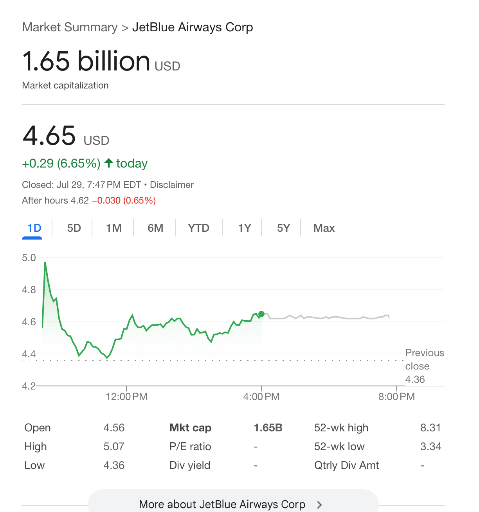This screenshot has height=512, width=479.
Task: Click the 12:00 PM axis marker
Action: [126, 397]
